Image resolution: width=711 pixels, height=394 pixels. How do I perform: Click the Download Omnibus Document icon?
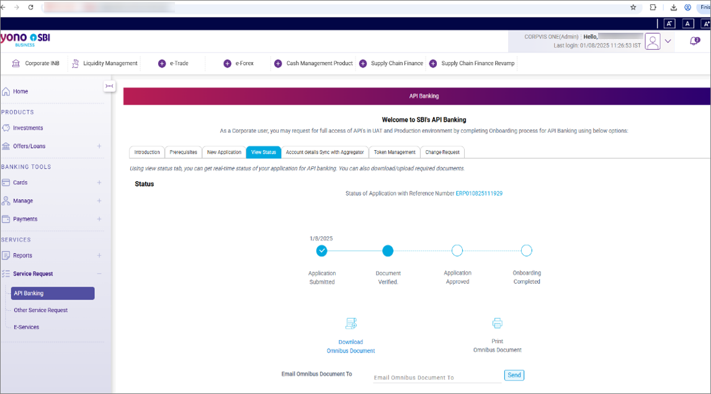pyautogui.click(x=351, y=323)
